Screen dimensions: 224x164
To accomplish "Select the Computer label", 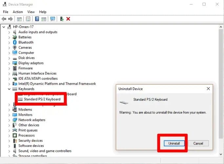I will coord(26,53).
